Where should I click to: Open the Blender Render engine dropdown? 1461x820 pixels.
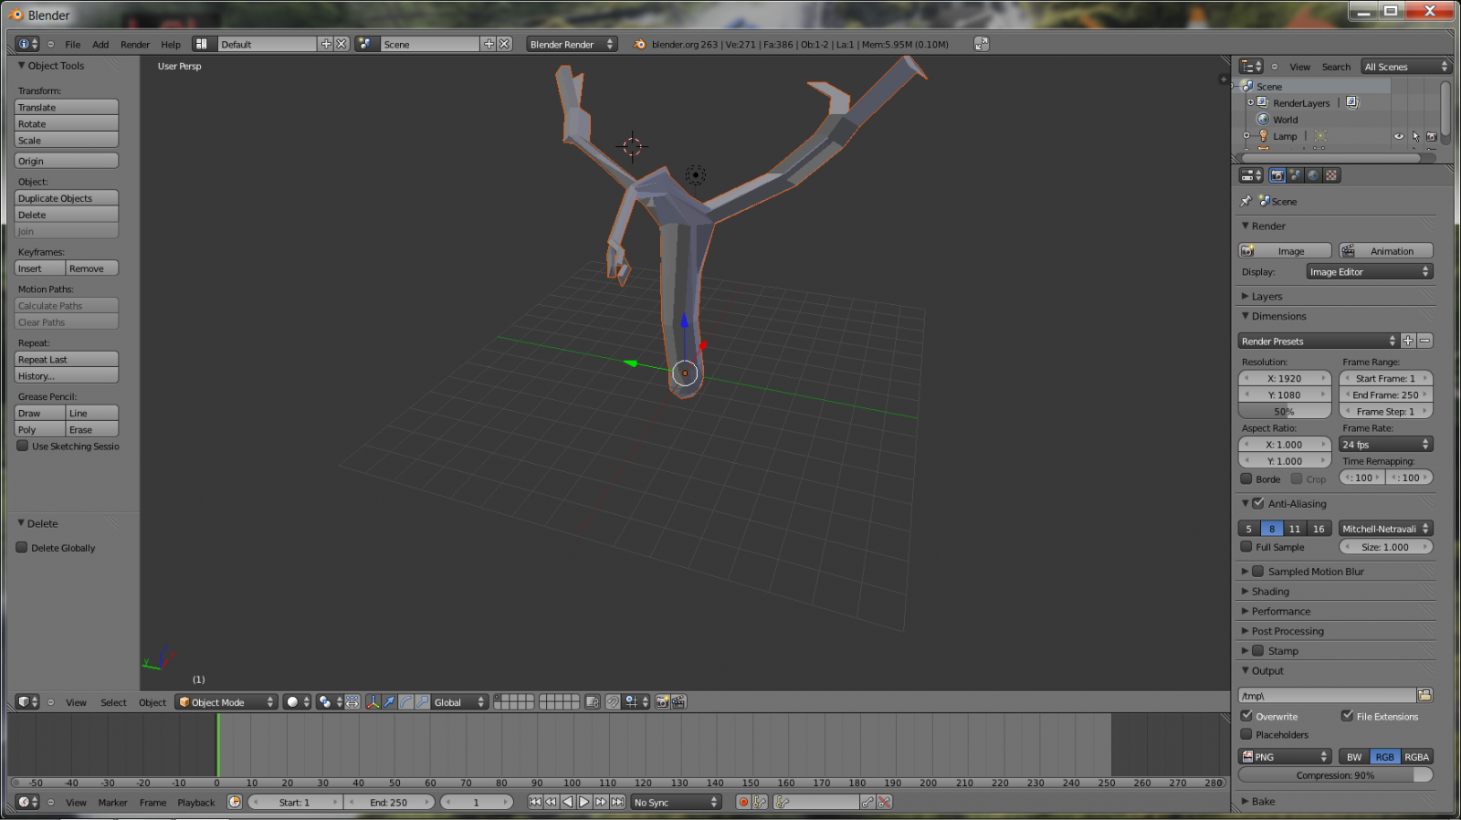(572, 44)
